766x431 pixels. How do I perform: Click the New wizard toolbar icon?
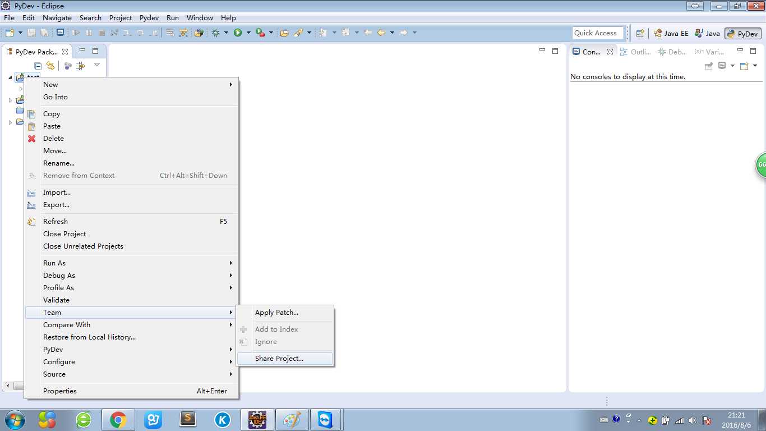pyautogui.click(x=9, y=33)
